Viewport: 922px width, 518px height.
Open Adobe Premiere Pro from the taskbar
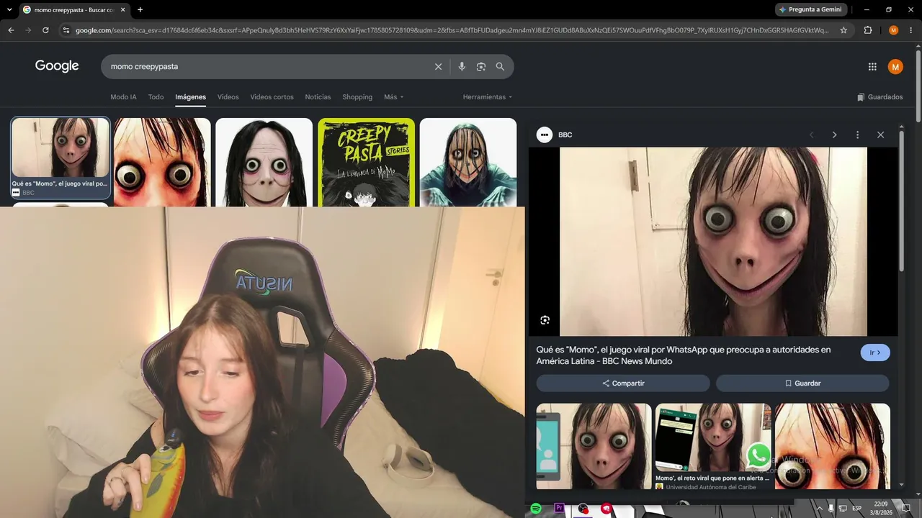pyautogui.click(x=559, y=509)
